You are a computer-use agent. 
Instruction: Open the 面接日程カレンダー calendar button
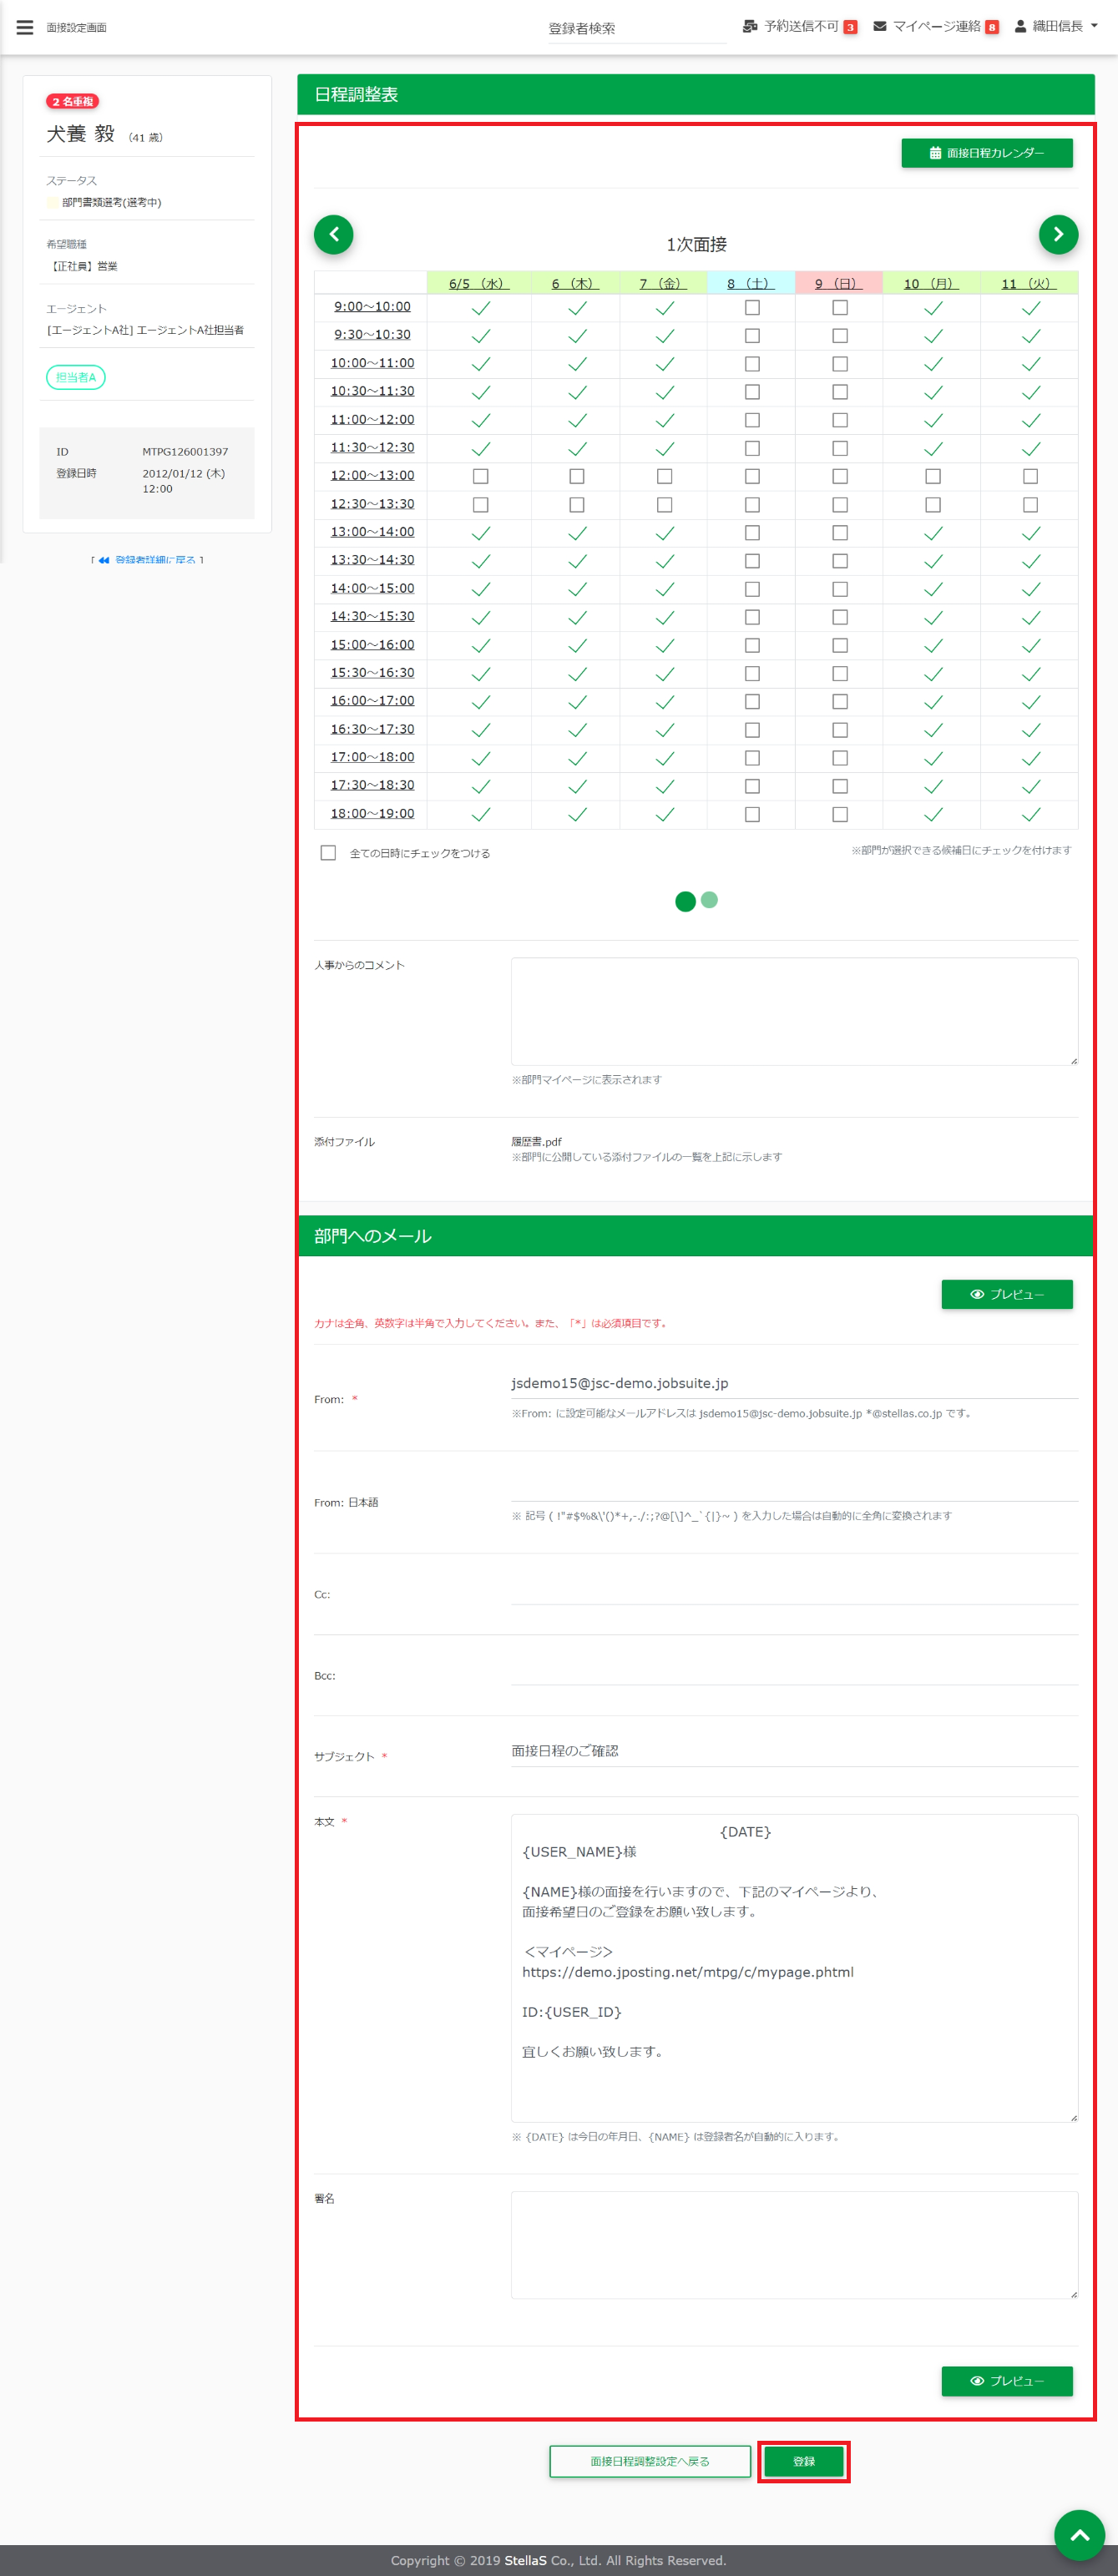point(986,153)
